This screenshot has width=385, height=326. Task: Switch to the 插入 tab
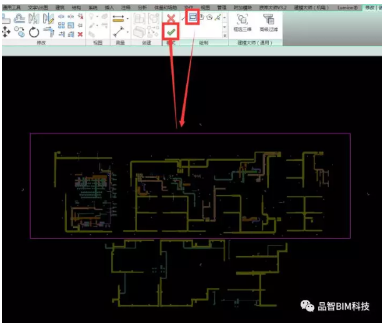pos(109,8)
